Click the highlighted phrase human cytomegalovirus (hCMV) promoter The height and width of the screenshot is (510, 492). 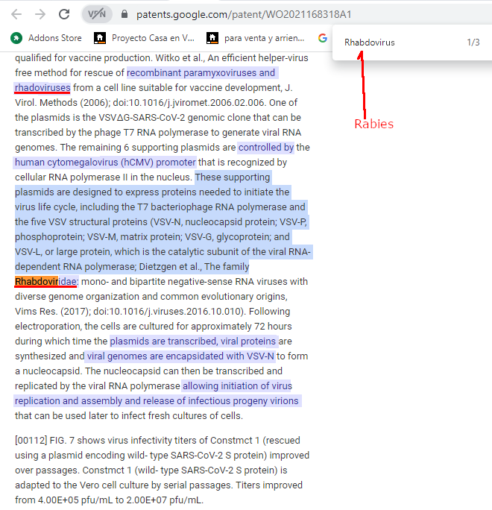105,163
